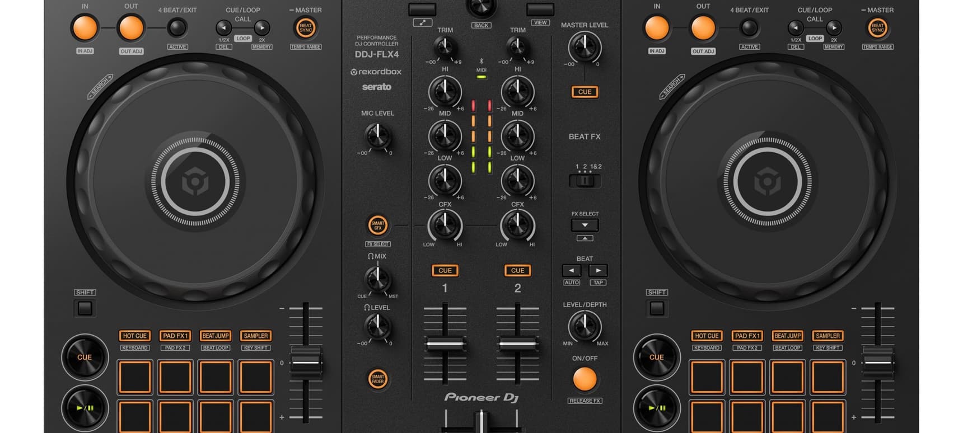Select left deck BEAT JUMP pad mode
Viewport: 963px width, 433px height.
click(216, 336)
